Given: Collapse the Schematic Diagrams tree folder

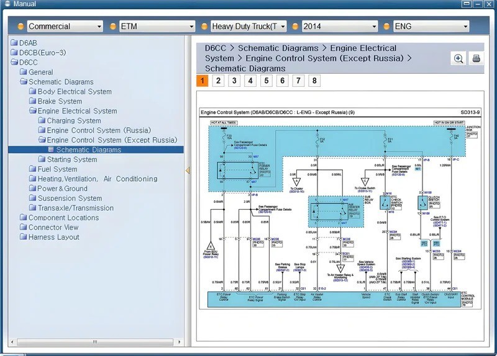Looking at the screenshot, I should coord(23,82).
